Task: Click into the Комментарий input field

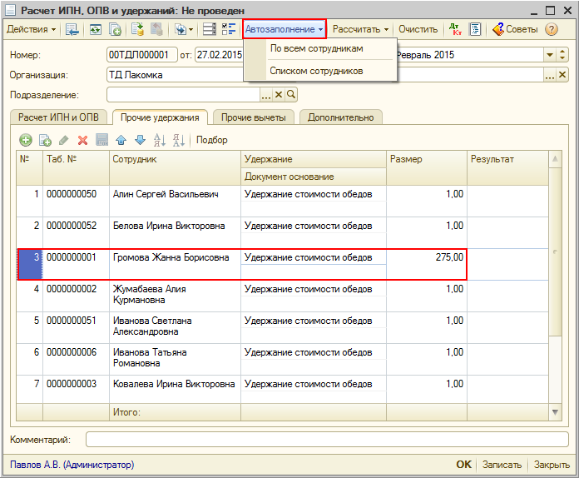Action: 326,439
